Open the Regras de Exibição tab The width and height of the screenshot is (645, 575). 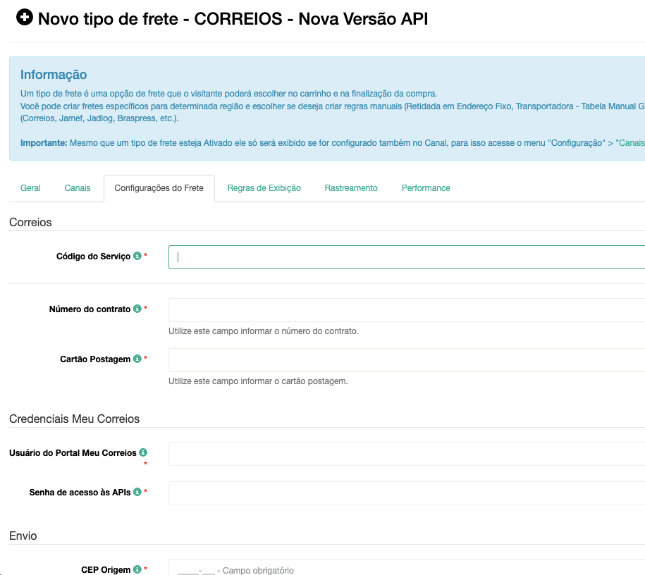[264, 188]
